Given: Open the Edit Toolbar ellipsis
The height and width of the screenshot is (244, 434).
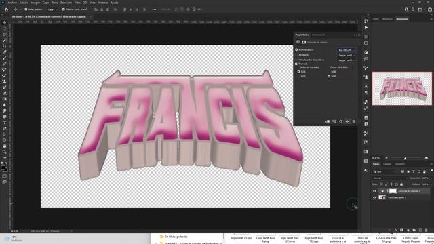Looking at the screenshot, I should (5, 158).
